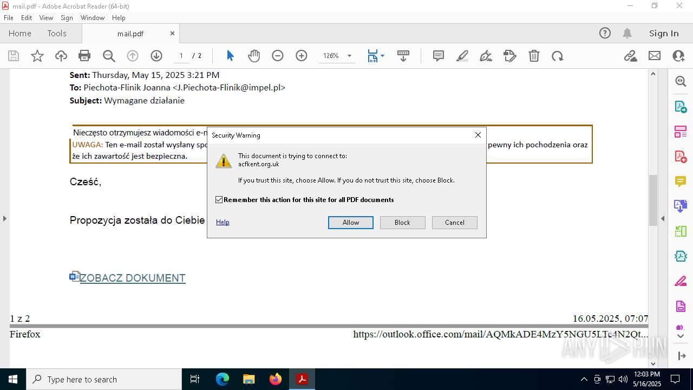Add a sticky note comment
Image resolution: width=693 pixels, height=390 pixels.
click(x=439, y=56)
